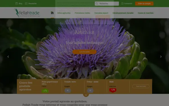Open the Données export menu
The height and width of the screenshot is (106, 169).
[x=101, y=13]
